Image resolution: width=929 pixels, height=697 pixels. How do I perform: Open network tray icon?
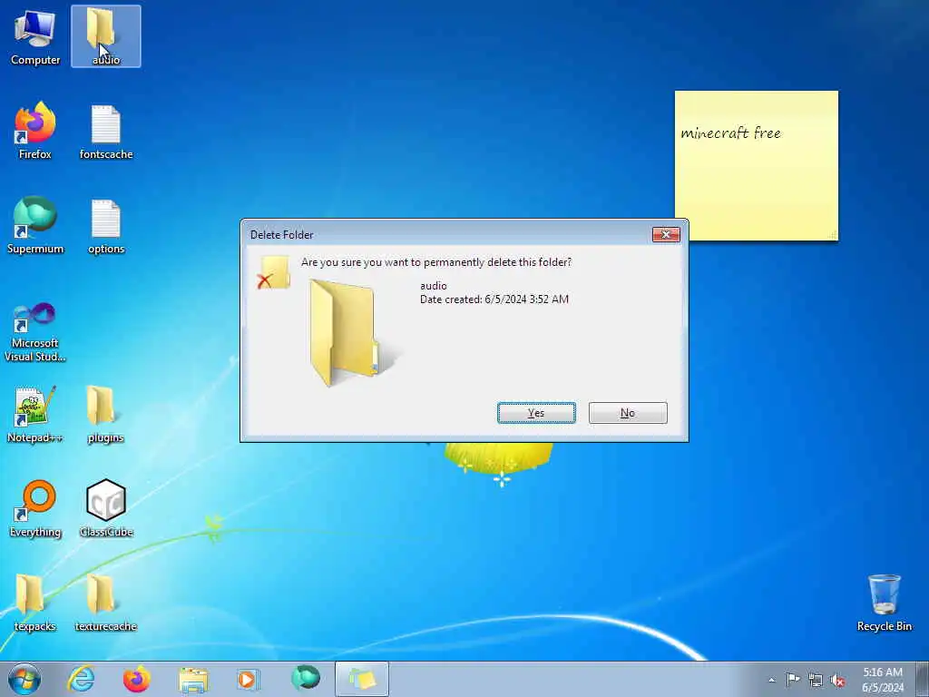coord(816,680)
